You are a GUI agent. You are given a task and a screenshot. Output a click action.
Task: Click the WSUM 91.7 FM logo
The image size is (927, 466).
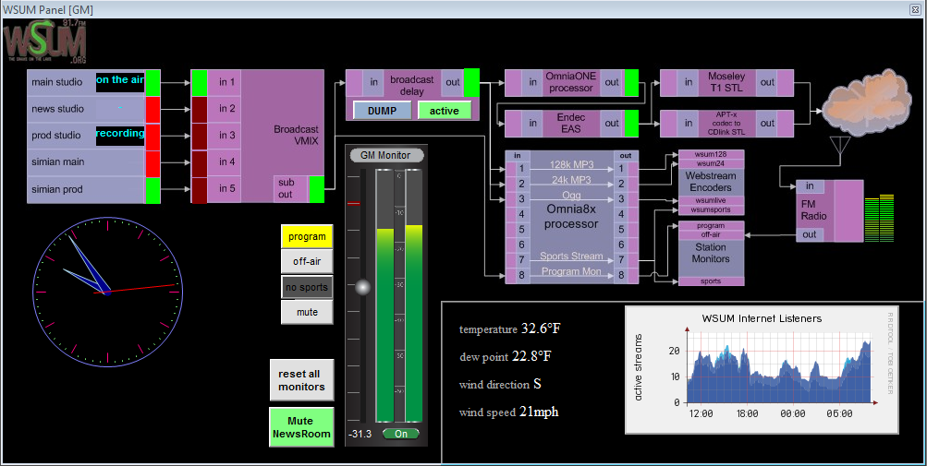coord(45,42)
